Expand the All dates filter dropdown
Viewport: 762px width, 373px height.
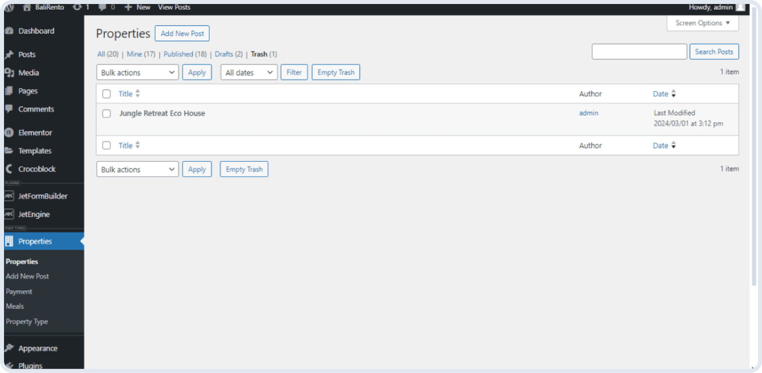tap(249, 72)
